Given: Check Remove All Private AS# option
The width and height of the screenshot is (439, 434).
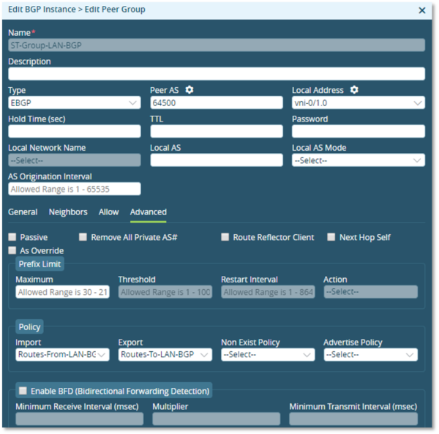Looking at the screenshot, I should click(x=83, y=237).
